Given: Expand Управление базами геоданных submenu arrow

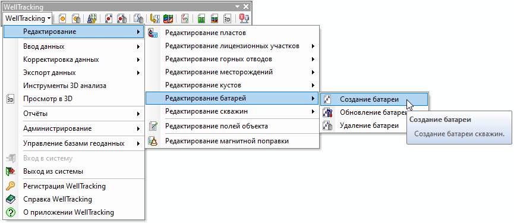Looking at the screenshot, I should [138, 143].
